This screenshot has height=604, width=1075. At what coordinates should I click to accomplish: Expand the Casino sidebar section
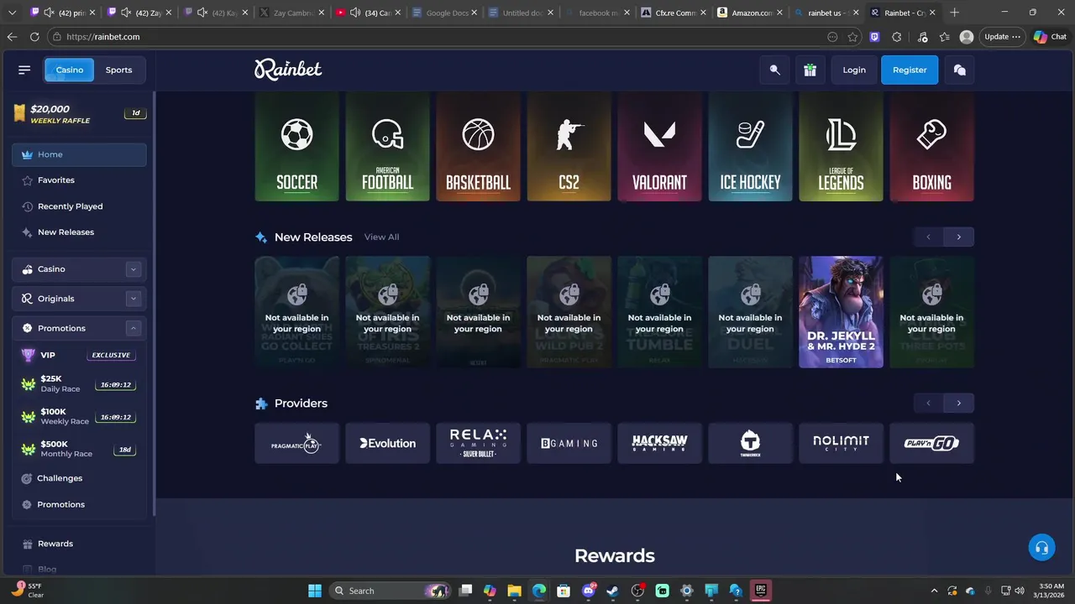point(133,269)
